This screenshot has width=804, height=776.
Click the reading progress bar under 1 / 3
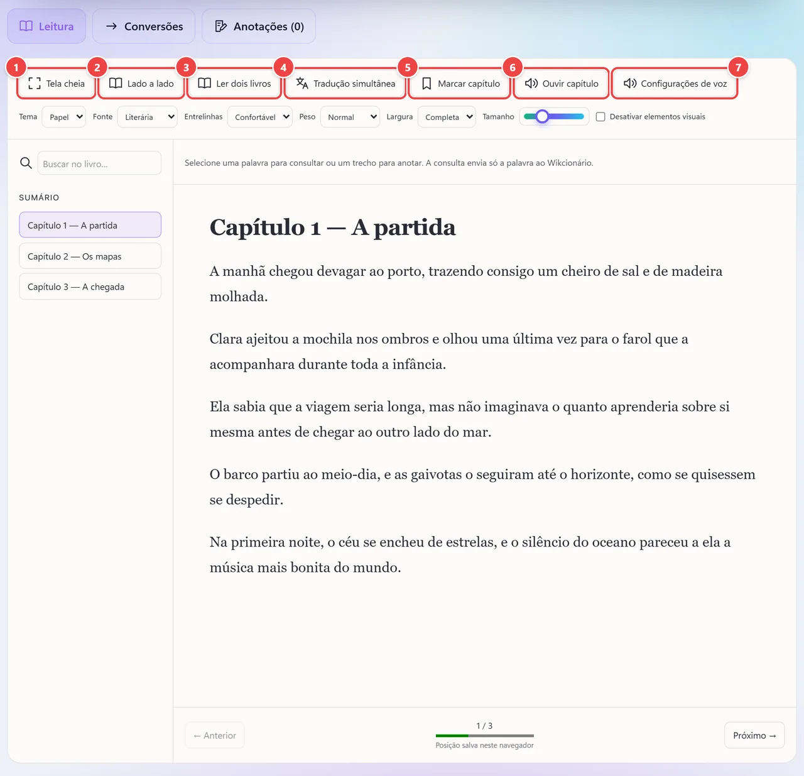click(485, 736)
